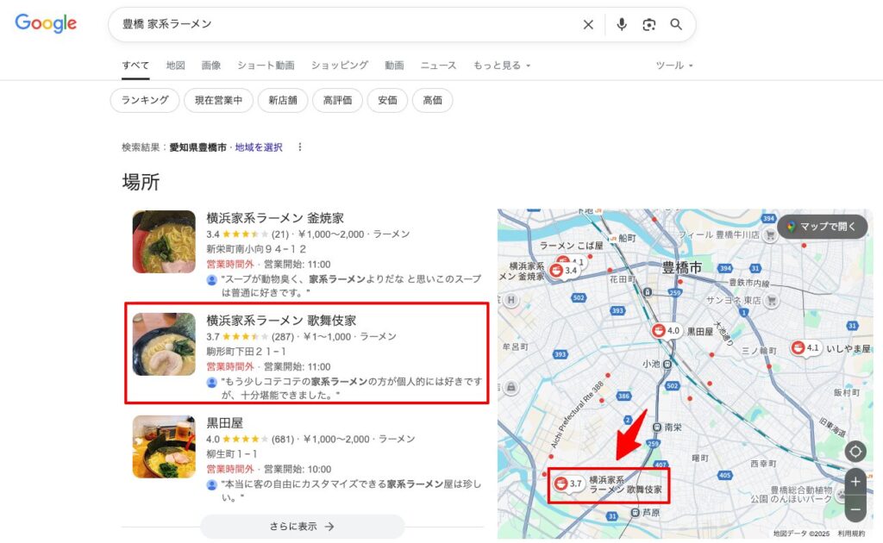Expand the もっと見る dropdown
Viewport: 883px width, 543px height.
pos(502,66)
